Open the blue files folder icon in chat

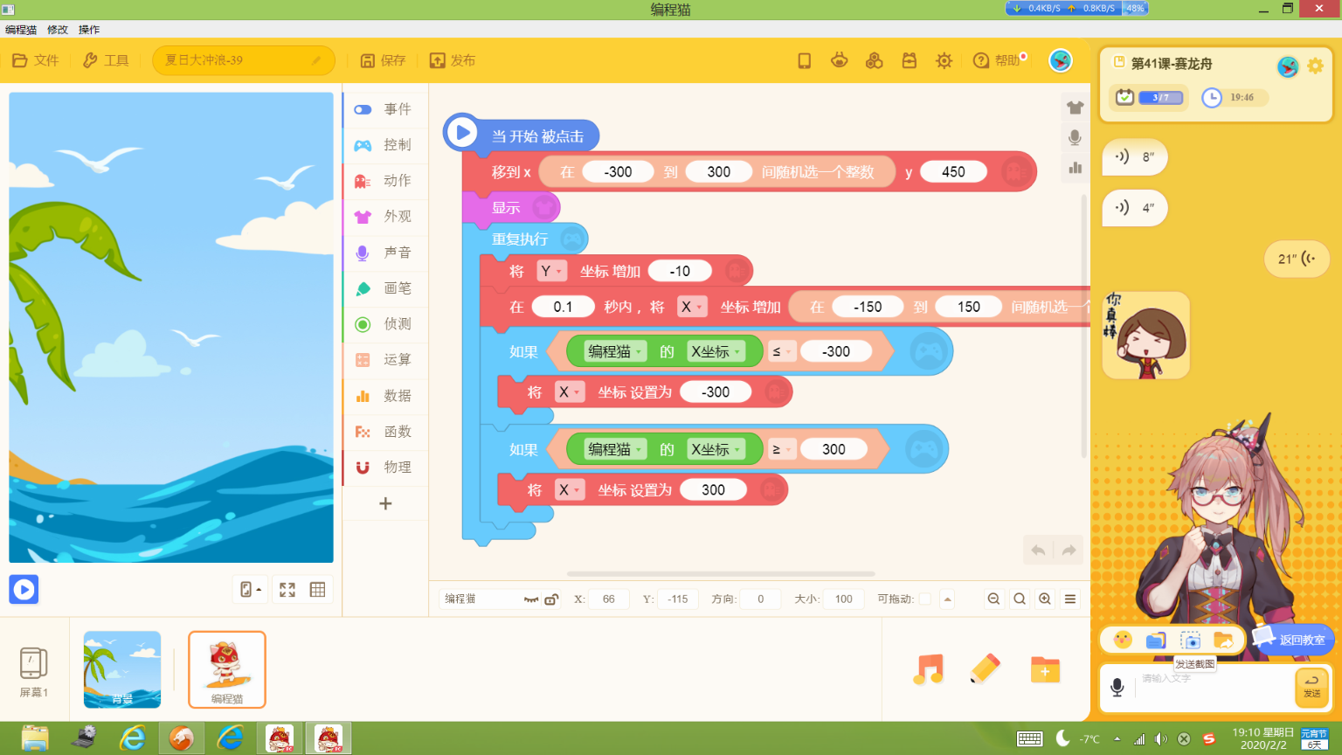point(1156,640)
